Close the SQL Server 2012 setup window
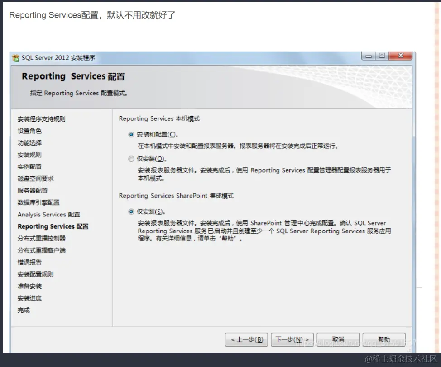441x367 pixels. click(x=401, y=56)
